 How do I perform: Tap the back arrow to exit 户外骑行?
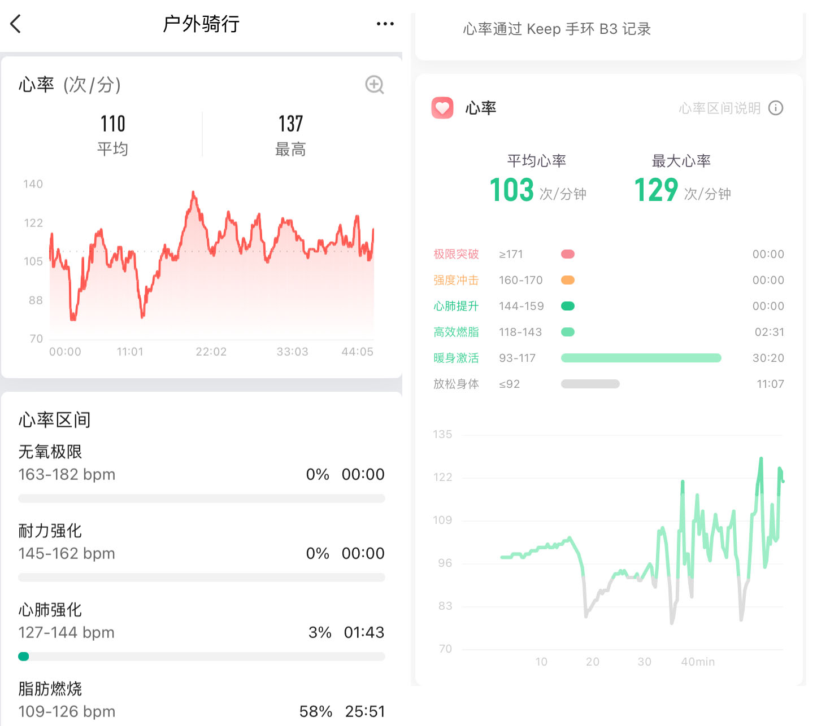(x=15, y=24)
